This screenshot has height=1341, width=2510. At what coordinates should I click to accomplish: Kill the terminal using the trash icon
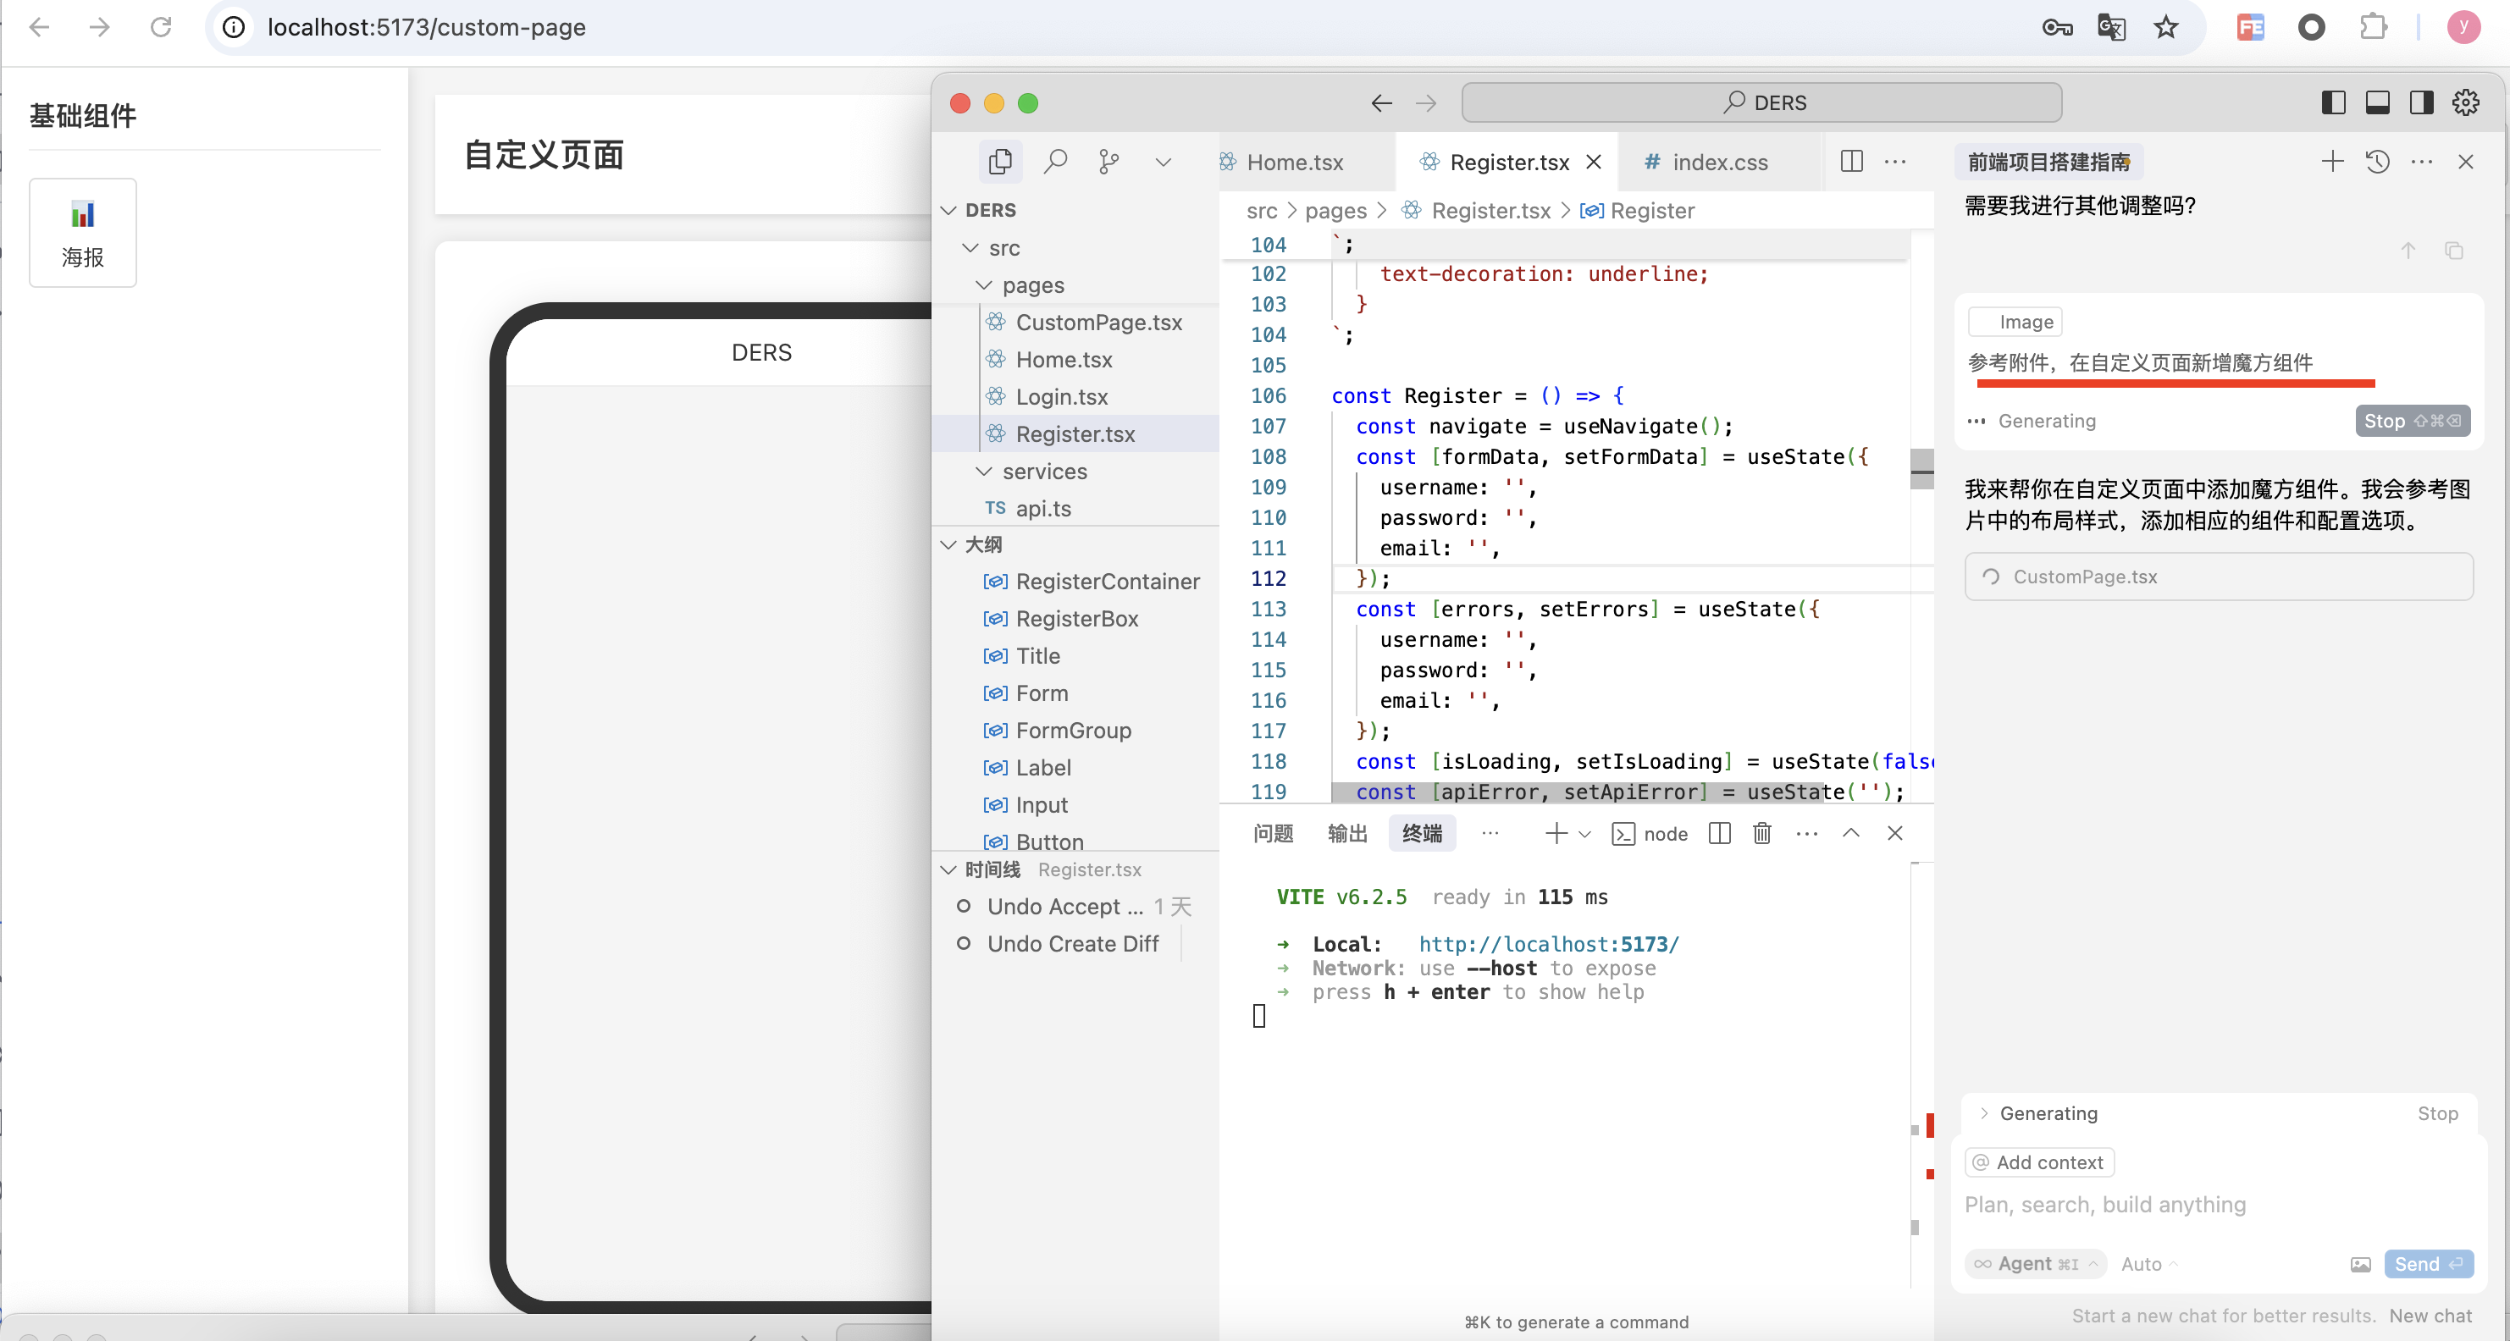(x=1761, y=834)
